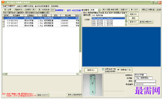Click the 导入检测批准人签名 button
This screenshot has height=99, width=165.
tap(47, 10)
